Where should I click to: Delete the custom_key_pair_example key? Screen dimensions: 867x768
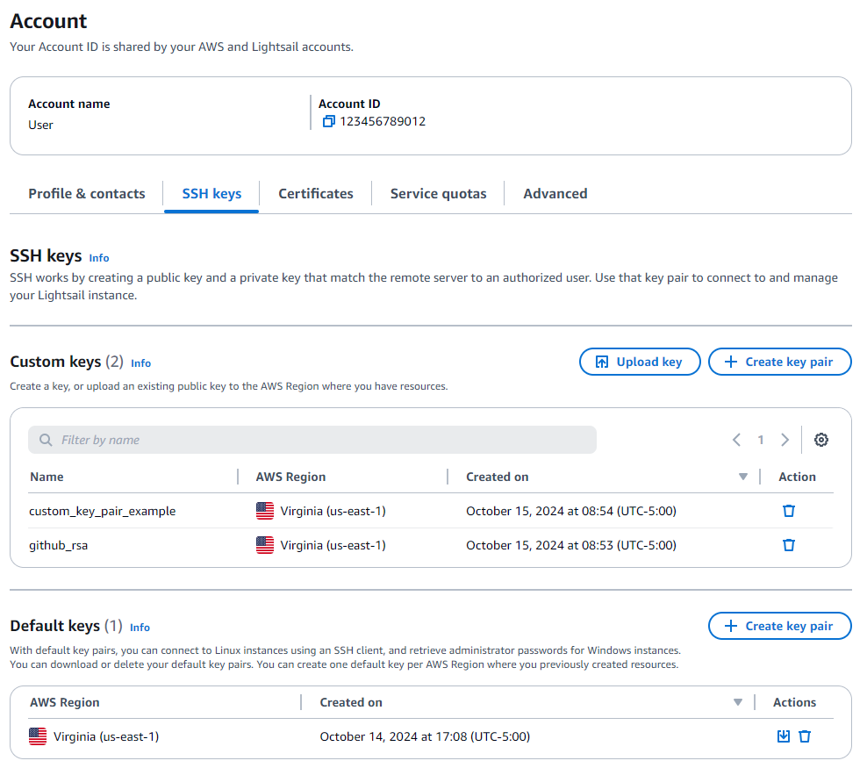(x=788, y=511)
